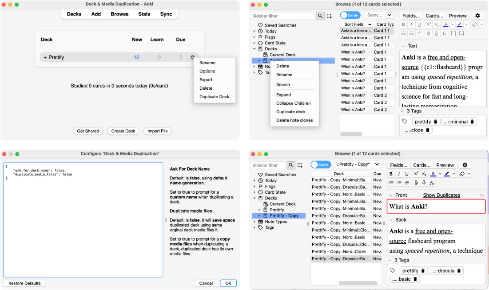
Task: Choose Delete note clones from the context menu
Action: pos(294,120)
